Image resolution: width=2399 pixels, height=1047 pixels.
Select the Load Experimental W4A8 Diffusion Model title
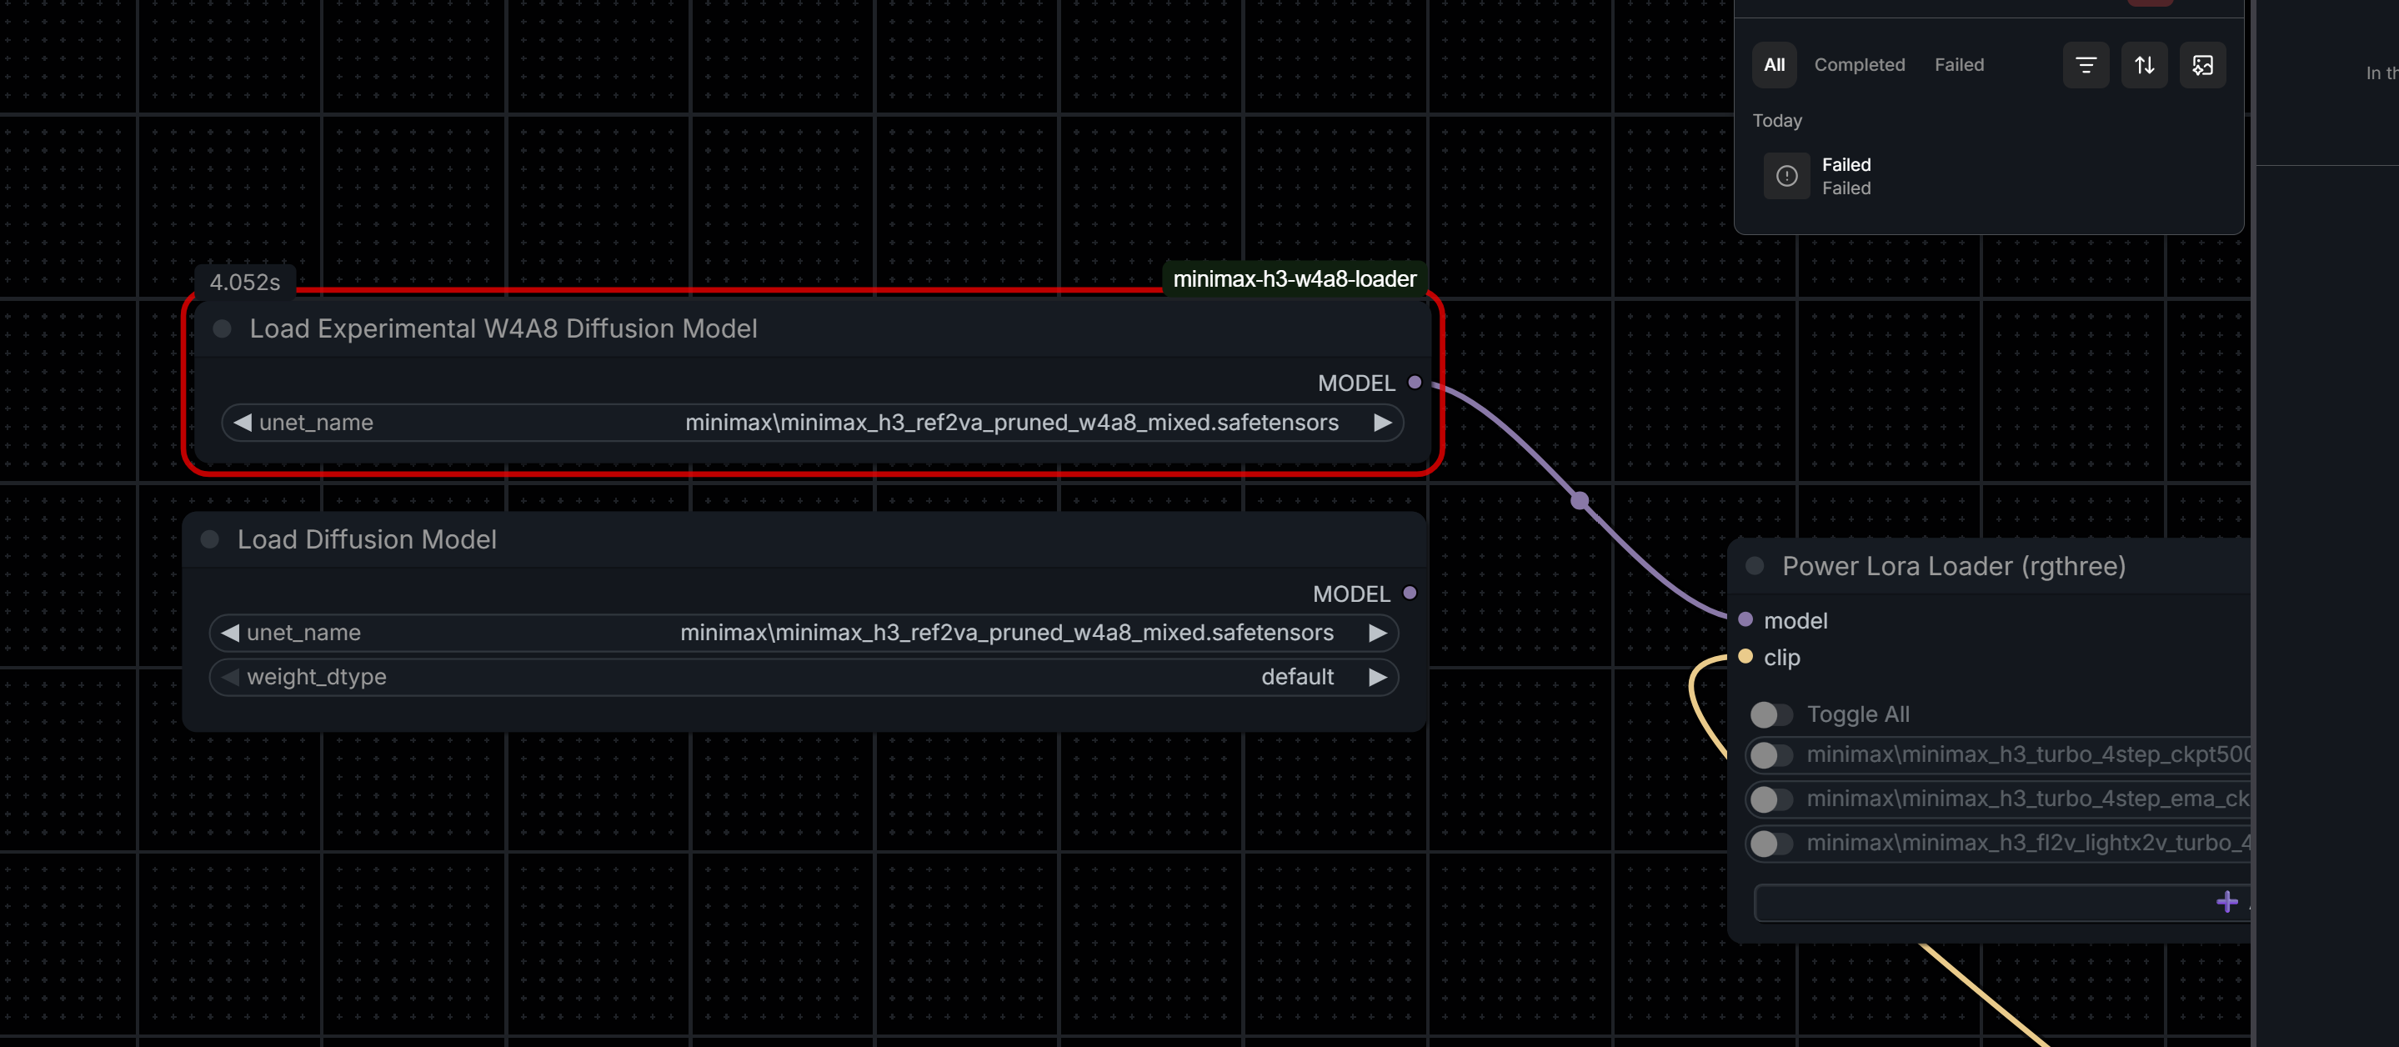pos(503,328)
